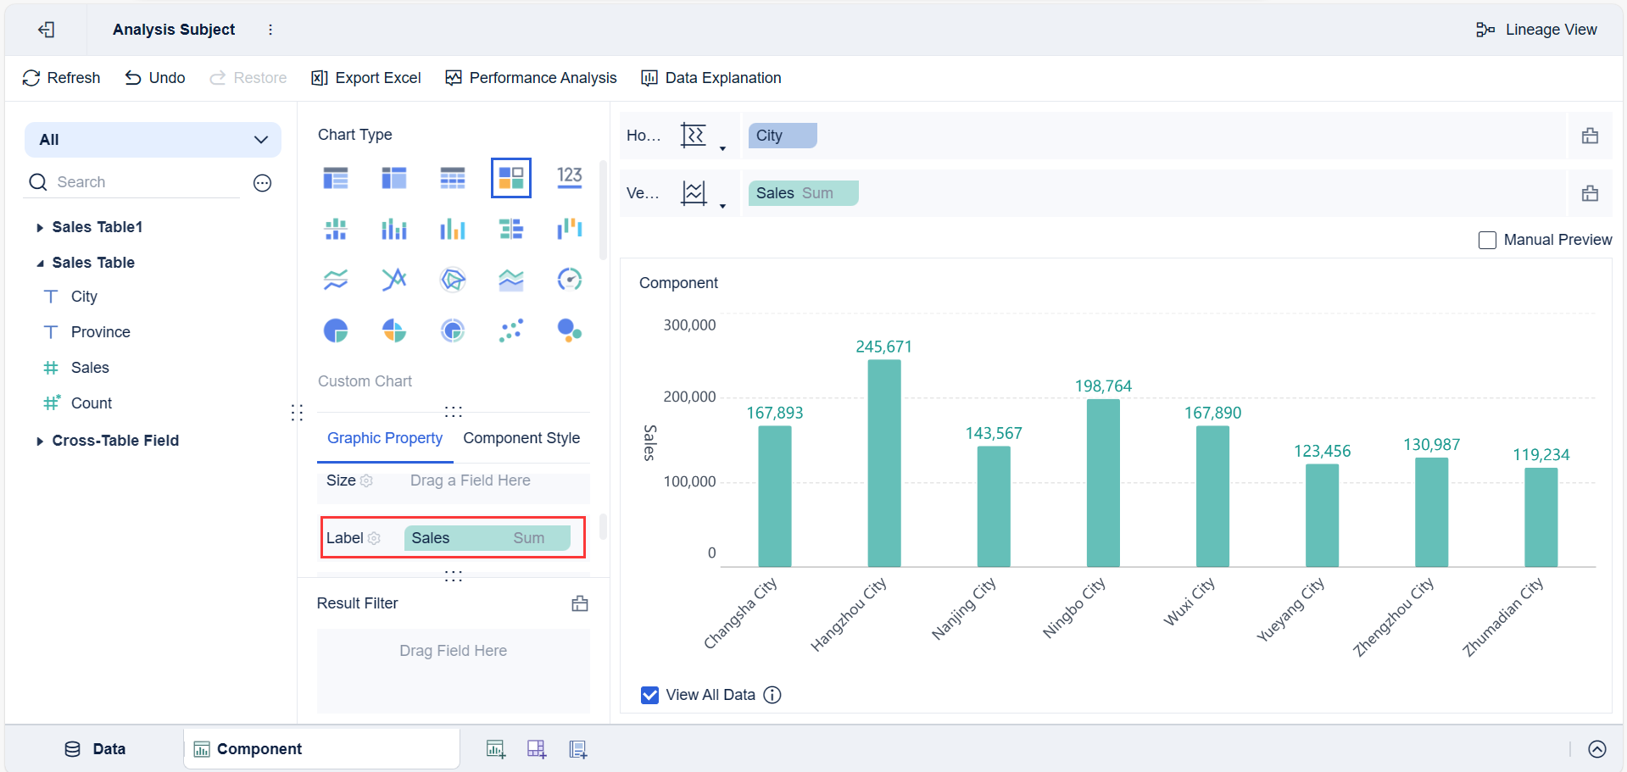This screenshot has width=1627, height=772.
Task: Click the View All Data info icon
Action: 772,695
